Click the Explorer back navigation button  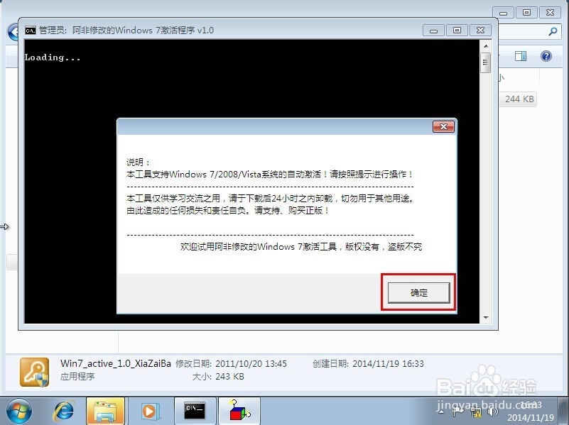tap(13, 32)
